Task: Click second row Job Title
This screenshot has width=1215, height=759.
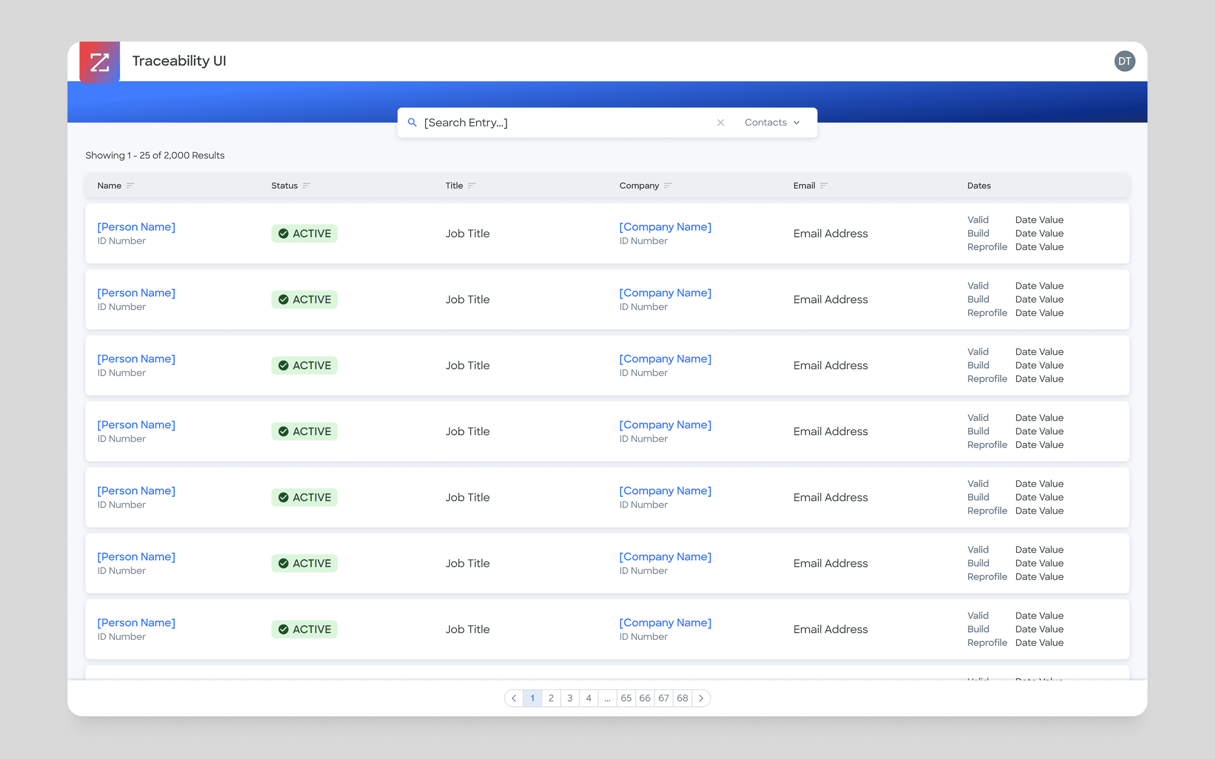Action: [x=467, y=300]
